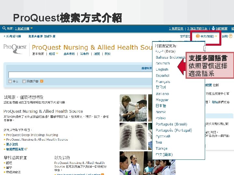Open the more information link
This screenshot has height=175, width=234.
[x=12, y=144]
